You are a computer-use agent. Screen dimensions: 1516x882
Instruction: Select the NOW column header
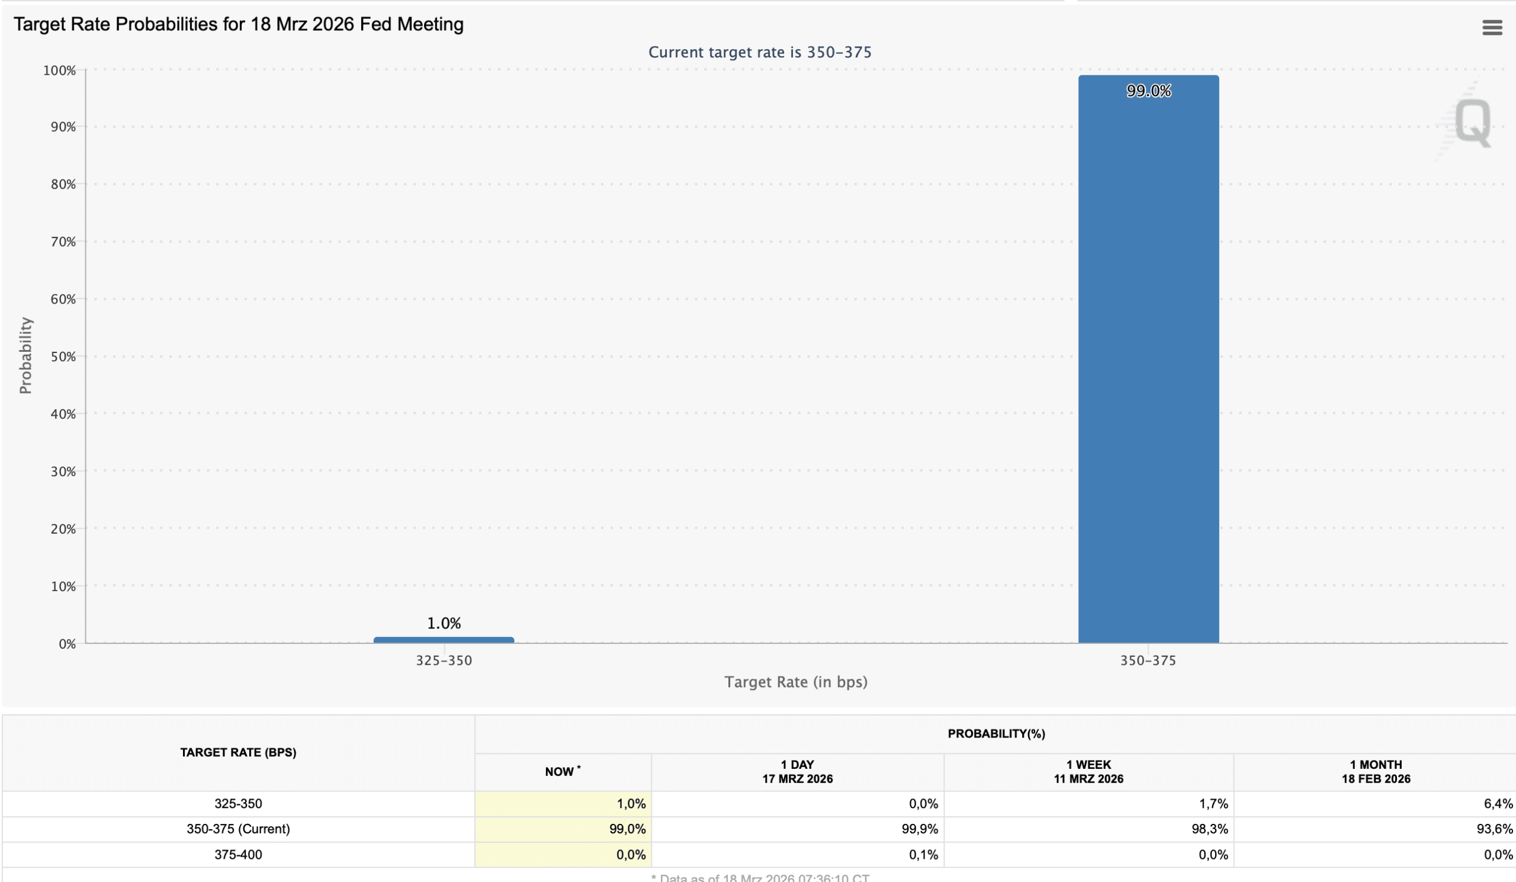tap(562, 771)
